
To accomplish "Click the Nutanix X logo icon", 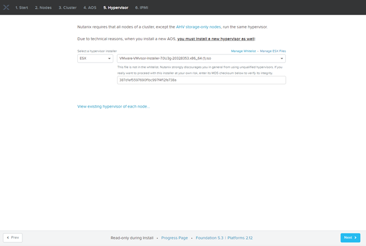I will 6,8.
